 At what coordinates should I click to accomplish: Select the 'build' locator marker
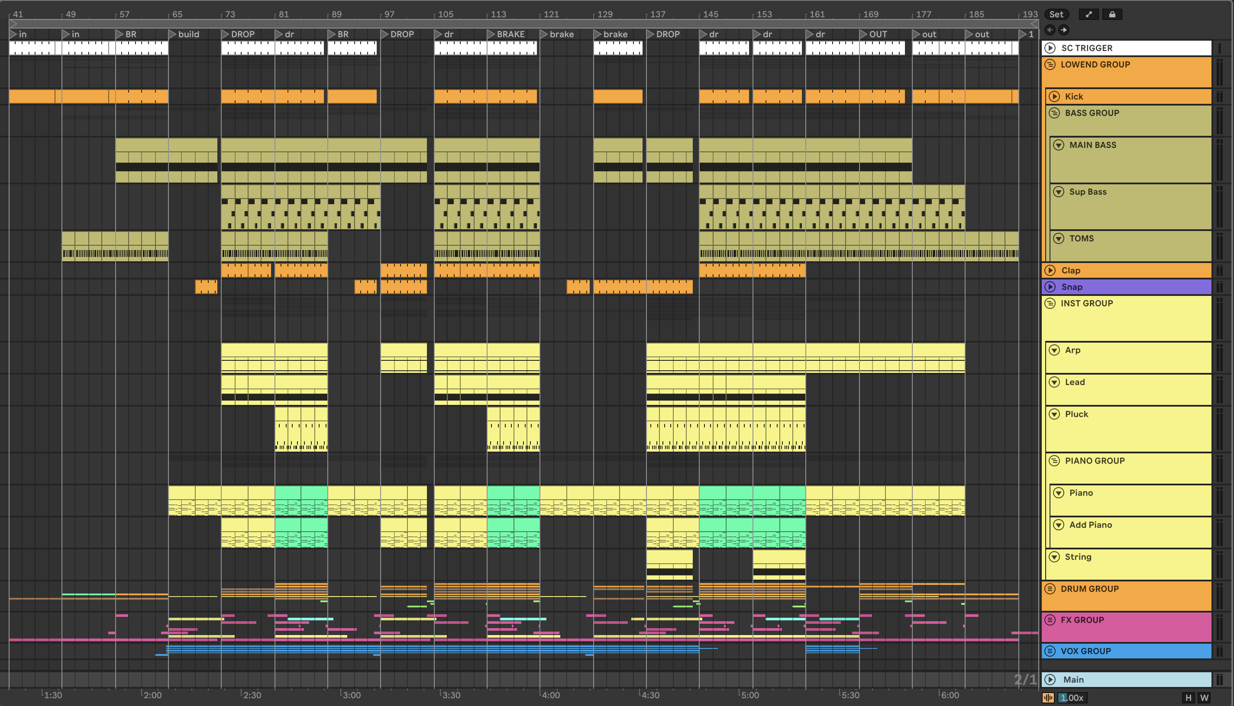(184, 35)
